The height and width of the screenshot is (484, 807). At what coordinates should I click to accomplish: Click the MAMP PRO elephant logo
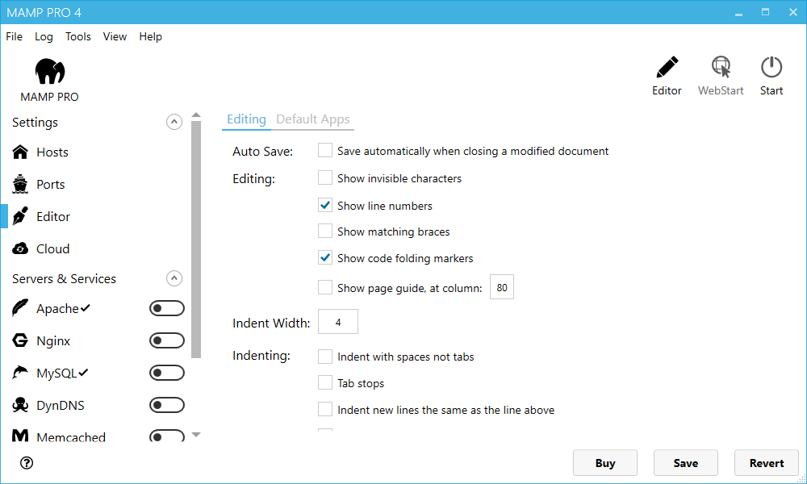[49, 71]
